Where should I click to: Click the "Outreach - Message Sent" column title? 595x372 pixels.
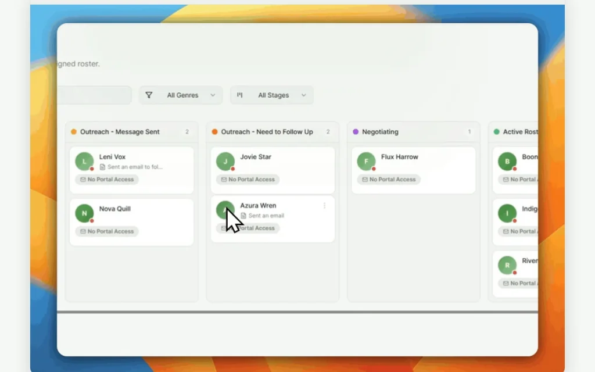pos(120,132)
